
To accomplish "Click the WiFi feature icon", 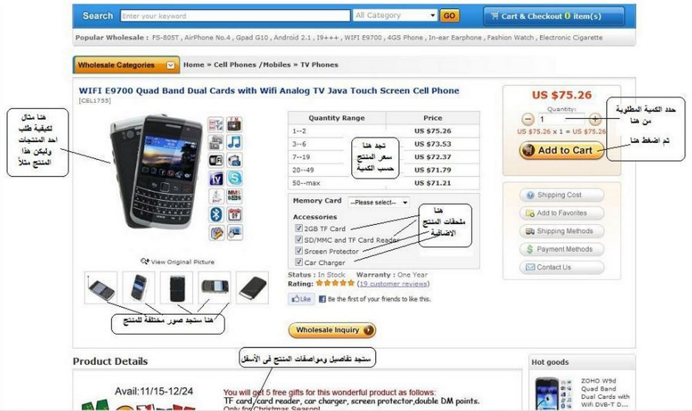I will (x=216, y=160).
